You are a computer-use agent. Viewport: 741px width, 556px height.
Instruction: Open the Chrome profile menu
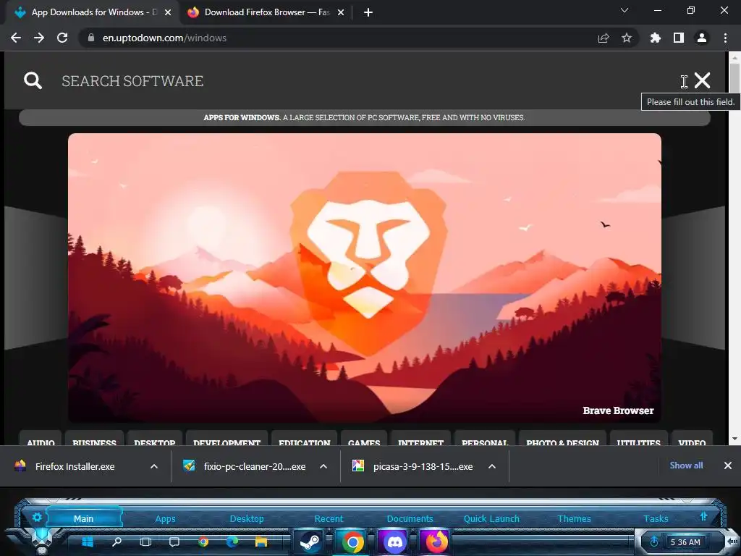tap(702, 38)
